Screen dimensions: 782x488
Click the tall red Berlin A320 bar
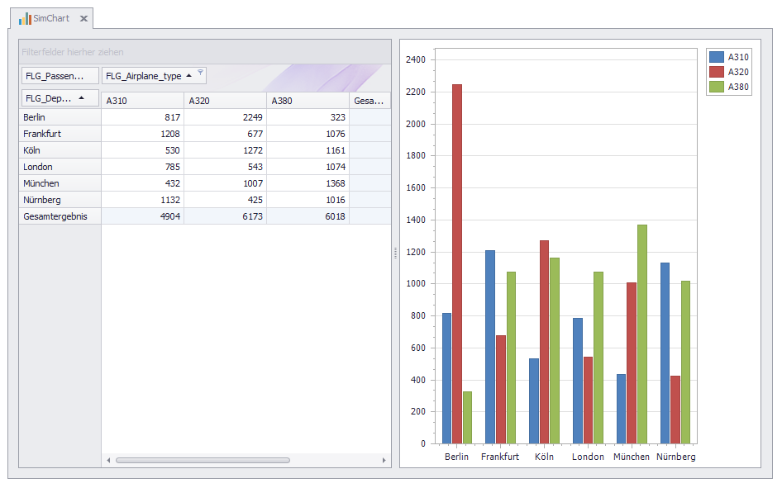(x=457, y=263)
